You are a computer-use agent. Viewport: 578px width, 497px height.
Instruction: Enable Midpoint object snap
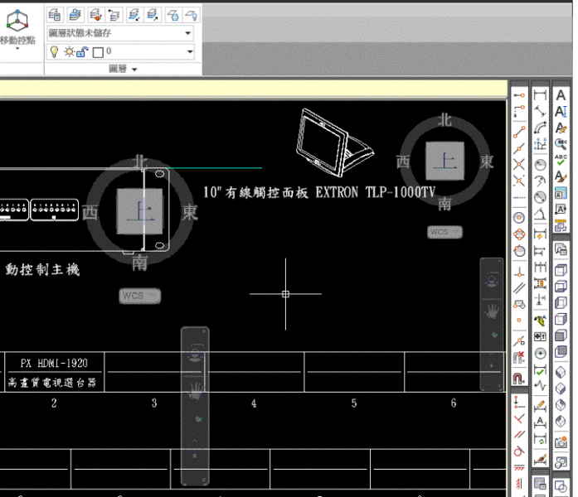(x=519, y=149)
